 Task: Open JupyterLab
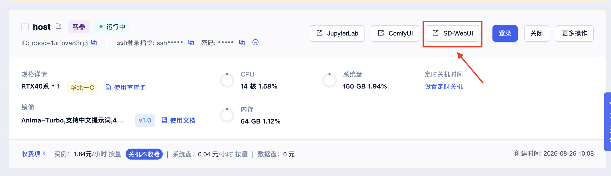click(337, 33)
